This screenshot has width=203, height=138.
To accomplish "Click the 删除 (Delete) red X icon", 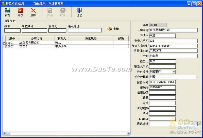I will [33, 11].
